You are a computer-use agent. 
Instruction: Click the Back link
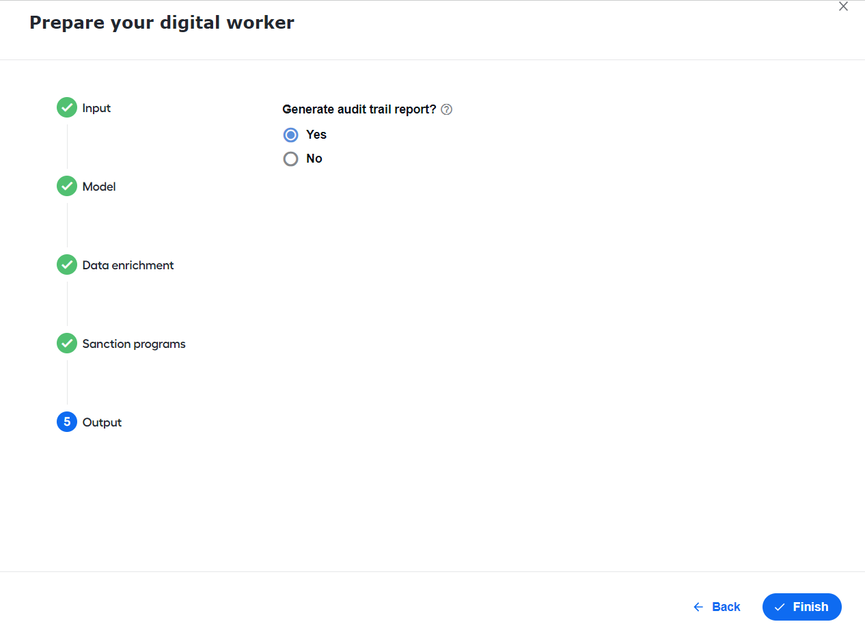pyautogui.click(x=717, y=607)
